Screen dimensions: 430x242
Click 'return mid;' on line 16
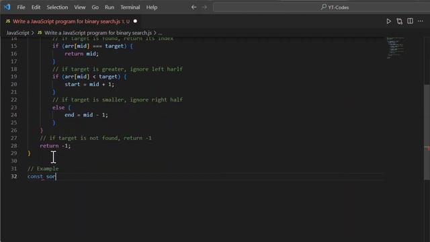pos(81,54)
